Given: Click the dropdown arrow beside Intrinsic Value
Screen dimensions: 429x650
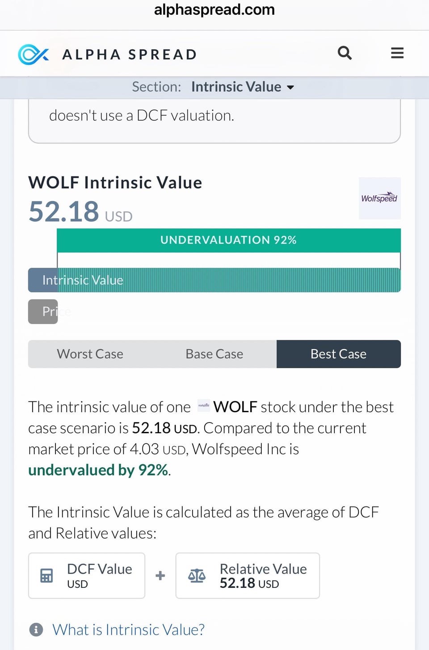Looking at the screenshot, I should tap(290, 88).
